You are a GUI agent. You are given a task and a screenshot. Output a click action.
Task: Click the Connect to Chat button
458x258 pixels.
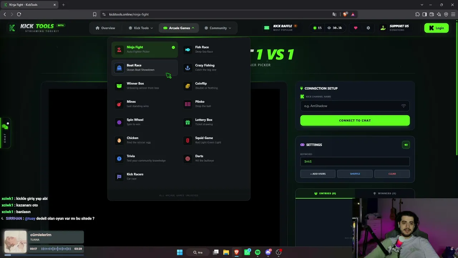pyautogui.click(x=355, y=120)
